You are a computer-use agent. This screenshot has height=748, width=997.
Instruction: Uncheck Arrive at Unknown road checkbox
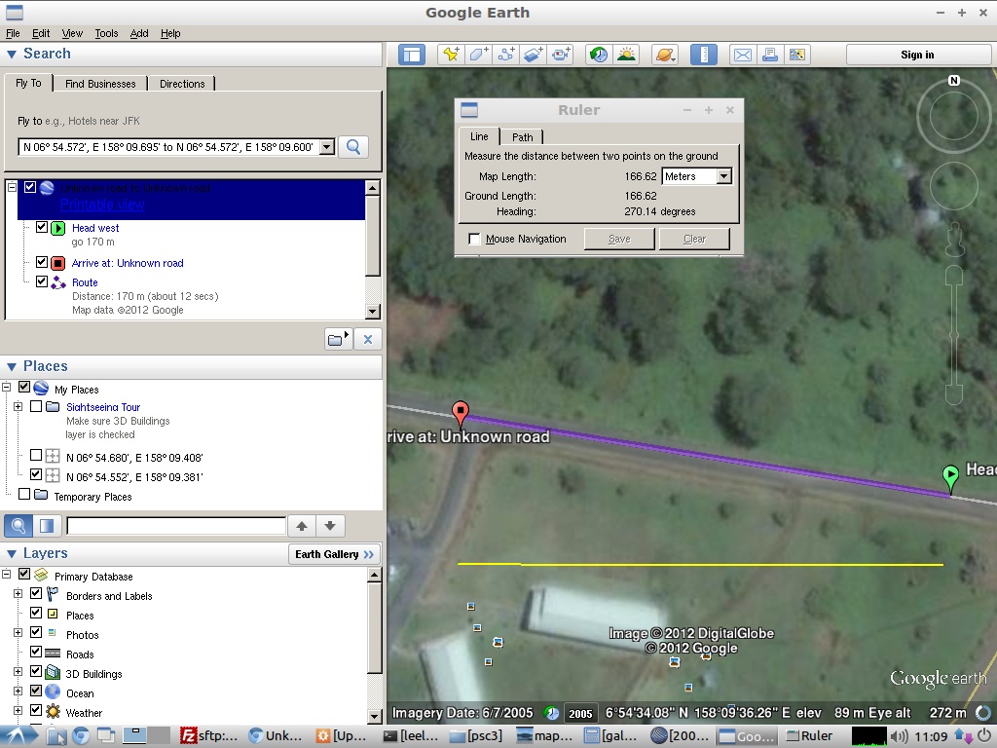coord(41,262)
